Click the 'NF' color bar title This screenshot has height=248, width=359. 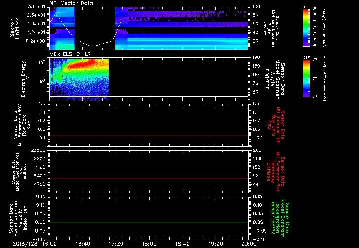[306, 7]
